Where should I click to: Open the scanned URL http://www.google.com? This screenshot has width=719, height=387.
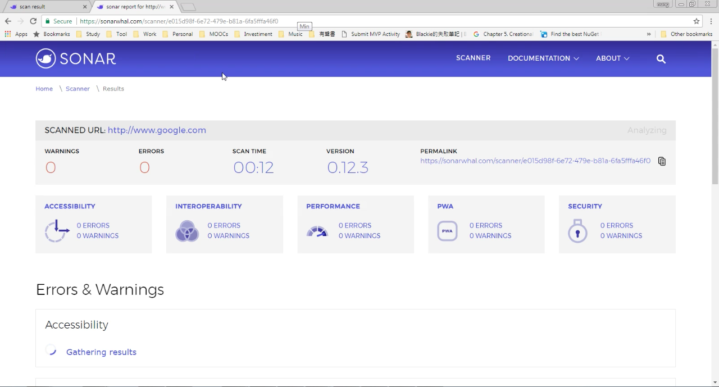157,130
